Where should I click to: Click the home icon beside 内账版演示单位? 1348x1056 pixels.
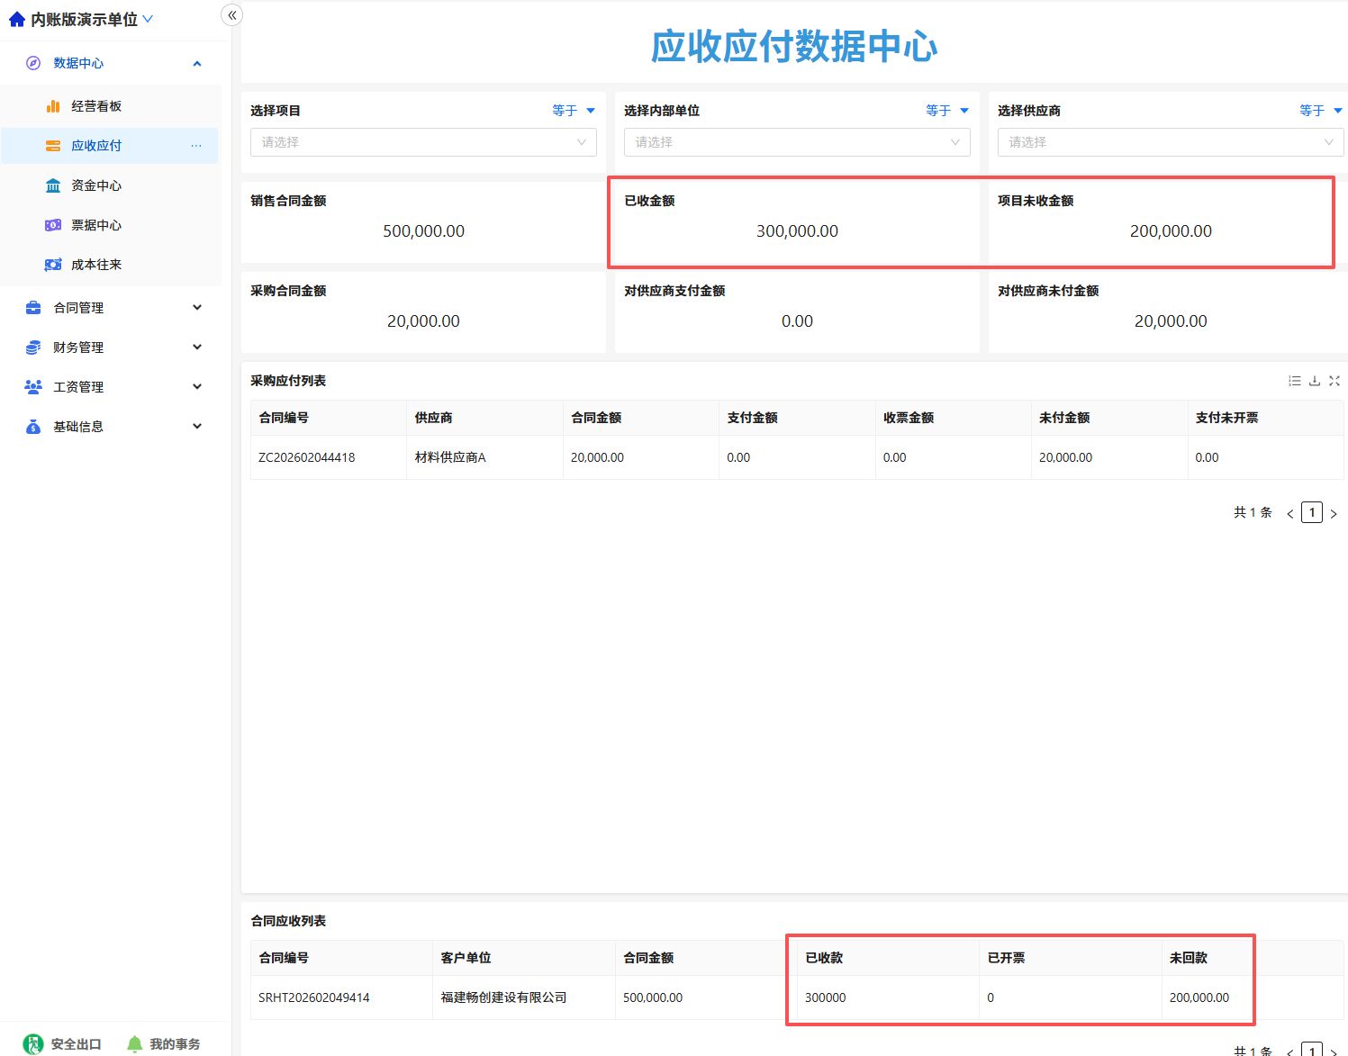click(16, 19)
